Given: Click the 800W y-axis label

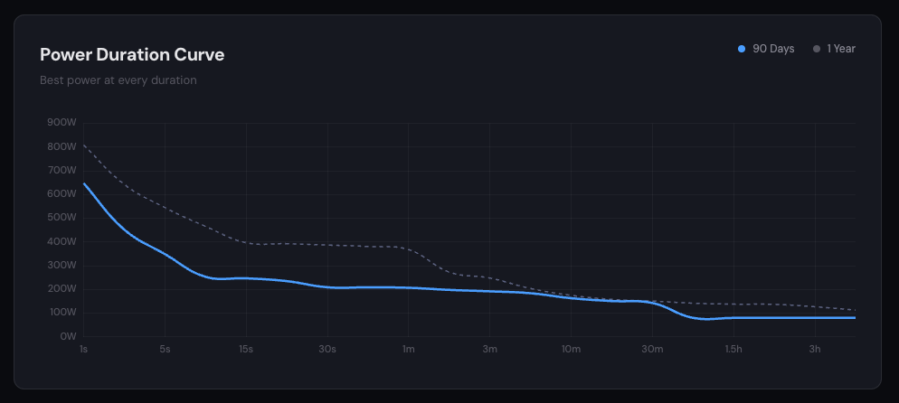Looking at the screenshot, I should click(62, 146).
